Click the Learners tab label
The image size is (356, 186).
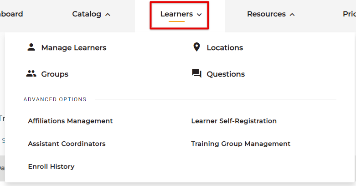(176, 14)
